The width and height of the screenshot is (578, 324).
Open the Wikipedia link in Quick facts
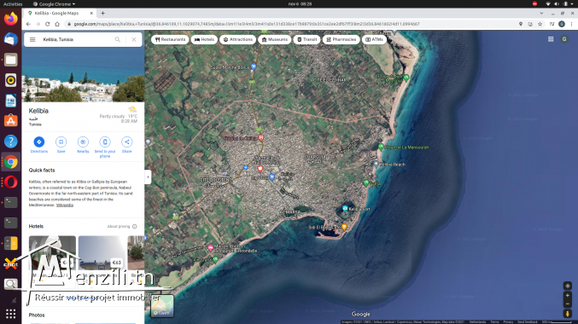pyautogui.click(x=65, y=205)
